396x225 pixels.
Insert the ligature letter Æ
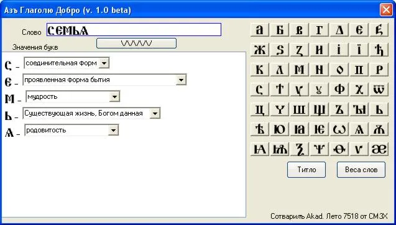[x=379, y=149]
